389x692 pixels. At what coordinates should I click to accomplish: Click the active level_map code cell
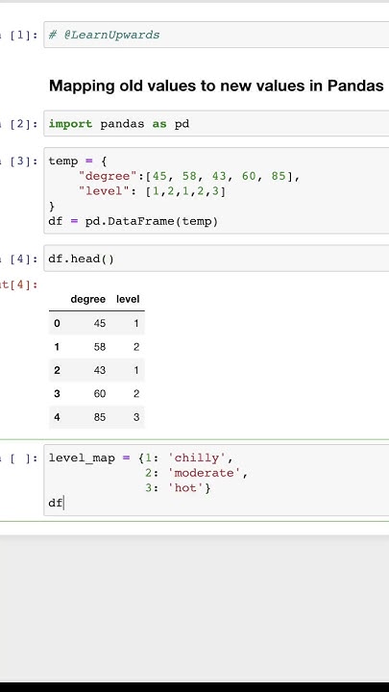[x=216, y=481]
